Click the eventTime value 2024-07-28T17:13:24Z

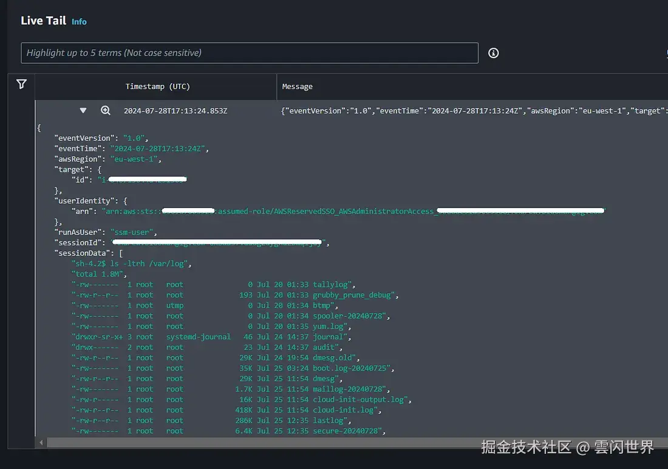(158, 149)
